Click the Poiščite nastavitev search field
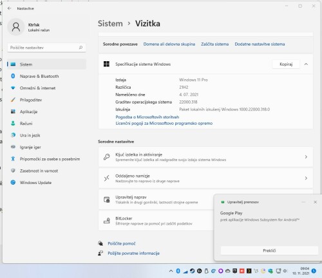This screenshot has width=322, height=278. (x=46, y=48)
